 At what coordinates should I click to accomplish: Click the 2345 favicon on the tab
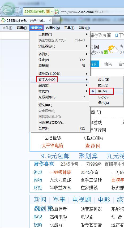tap(3, 20)
